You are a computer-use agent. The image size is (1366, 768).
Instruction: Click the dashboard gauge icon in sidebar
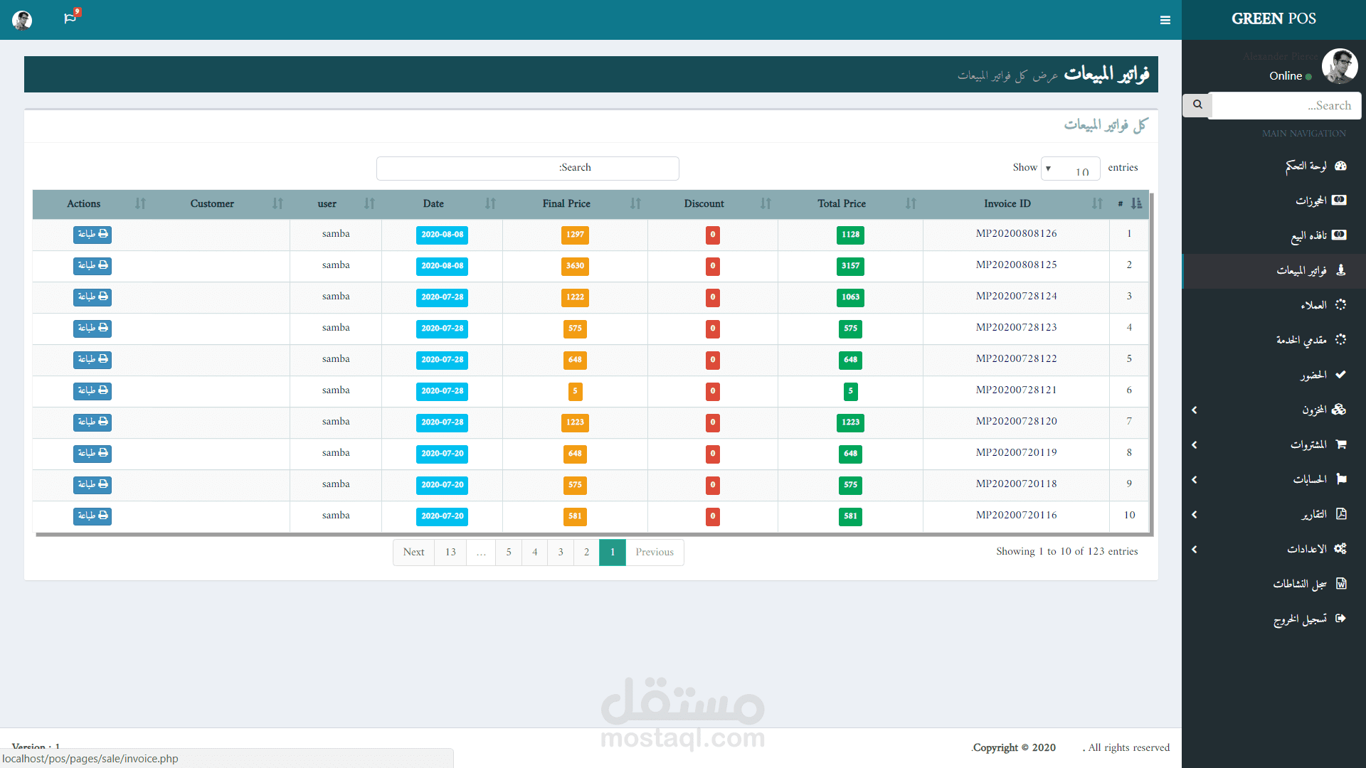[x=1340, y=166]
